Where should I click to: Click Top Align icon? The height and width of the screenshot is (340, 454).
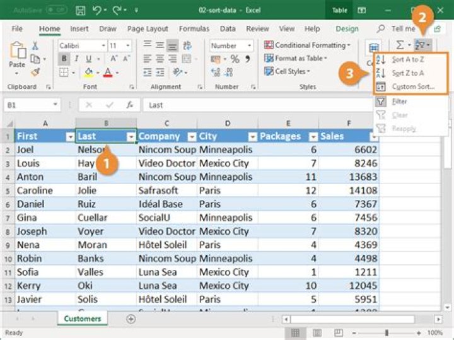click(x=148, y=45)
